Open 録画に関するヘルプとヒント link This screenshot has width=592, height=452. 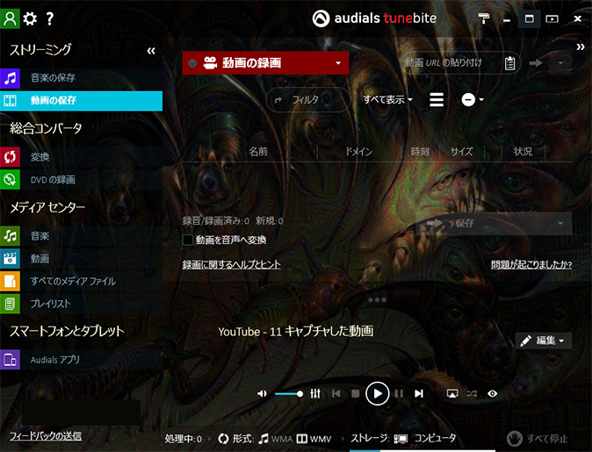point(231,264)
